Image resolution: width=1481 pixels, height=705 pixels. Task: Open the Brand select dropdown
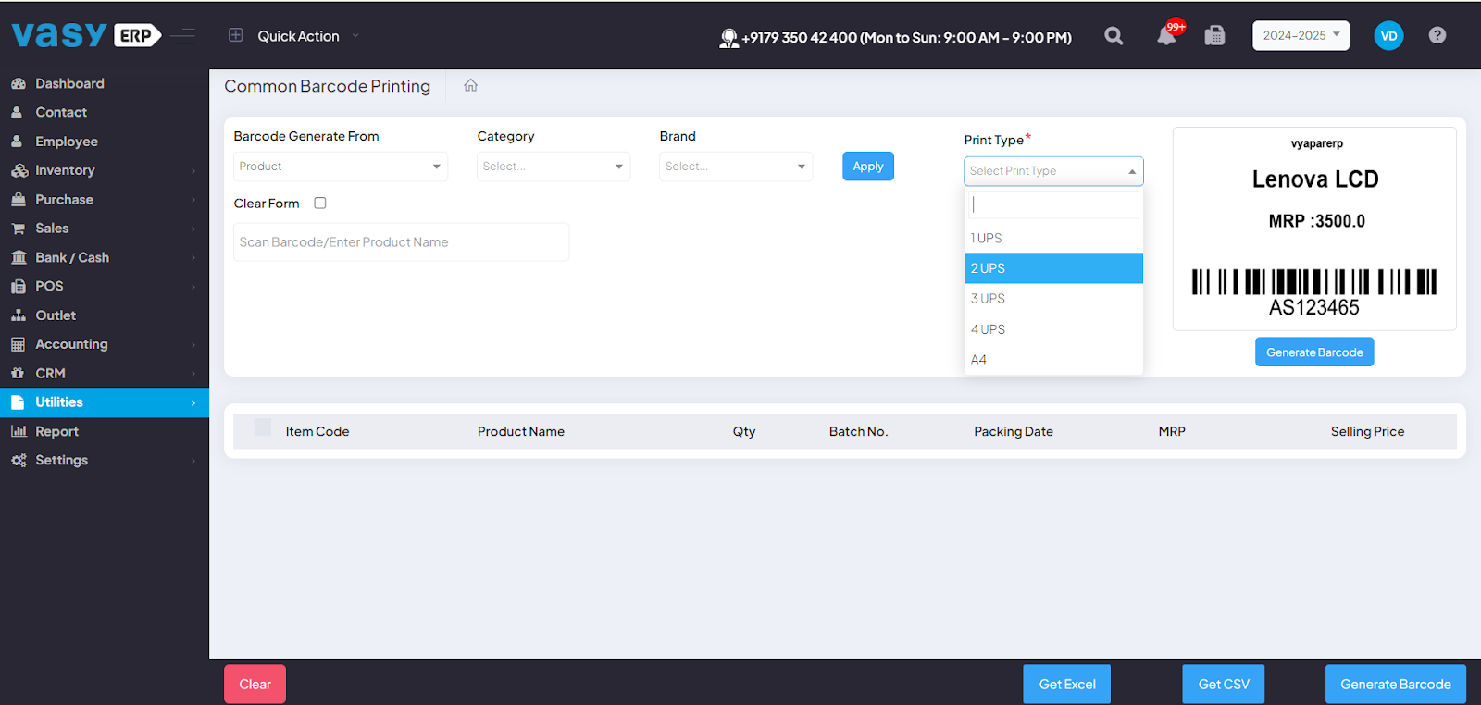(x=736, y=167)
